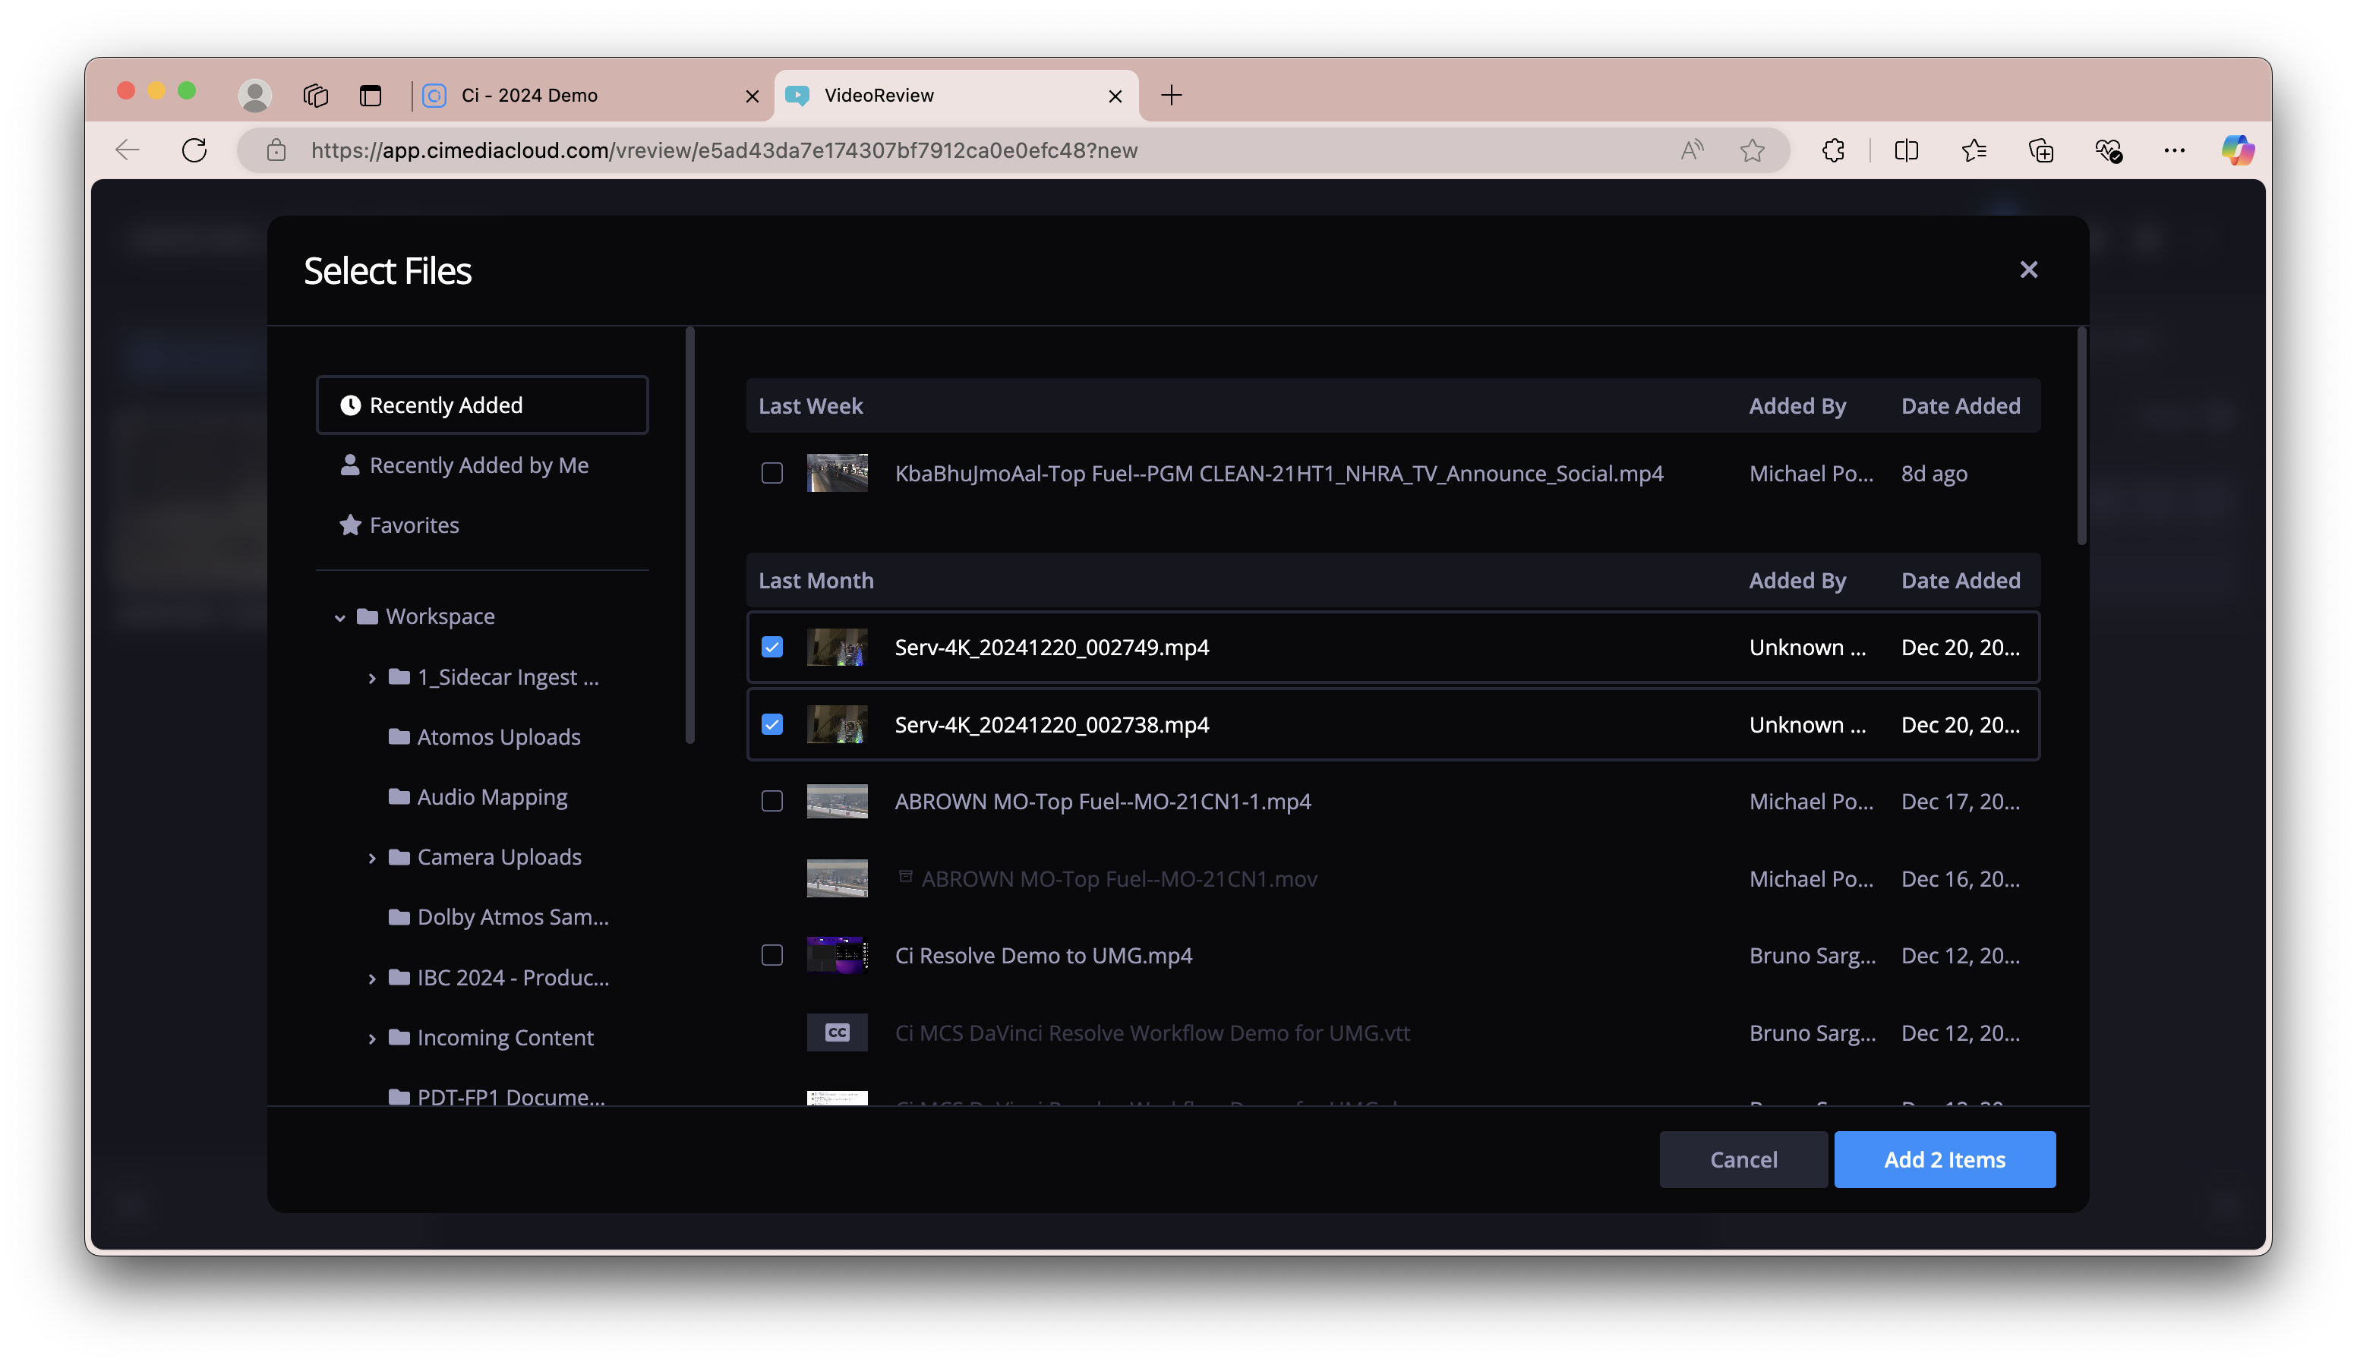Toggle the vertical tabs icon
The width and height of the screenshot is (2357, 1368).
click(x=371, y=96)
